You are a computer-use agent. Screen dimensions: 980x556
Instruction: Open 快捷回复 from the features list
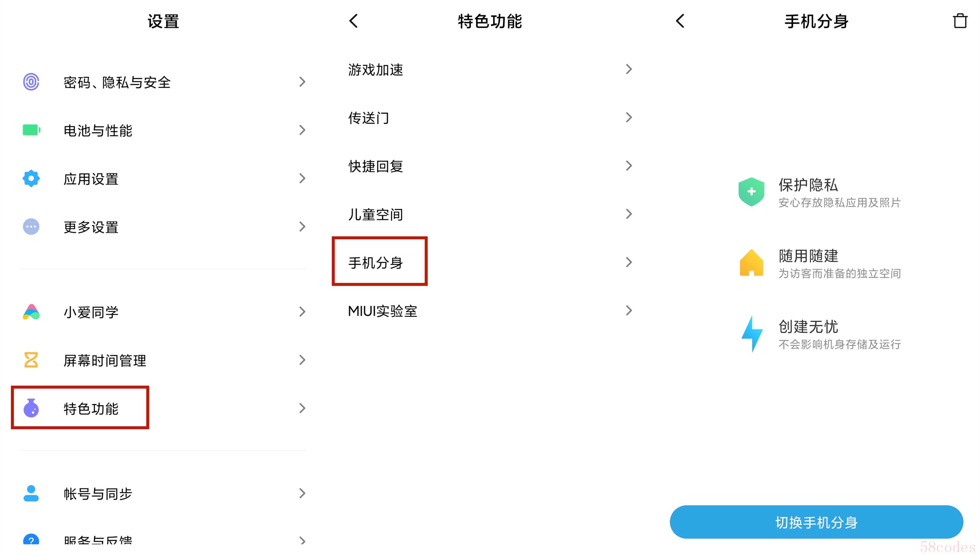tap(376, 167)
